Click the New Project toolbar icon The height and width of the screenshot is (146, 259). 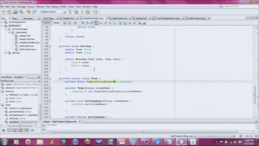tap(9, 12)
